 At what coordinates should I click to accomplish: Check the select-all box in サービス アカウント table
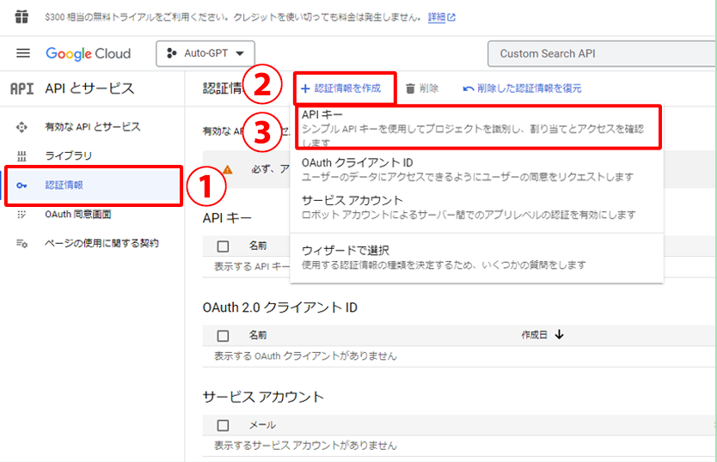pyautogui.click(x=224, y=425)
